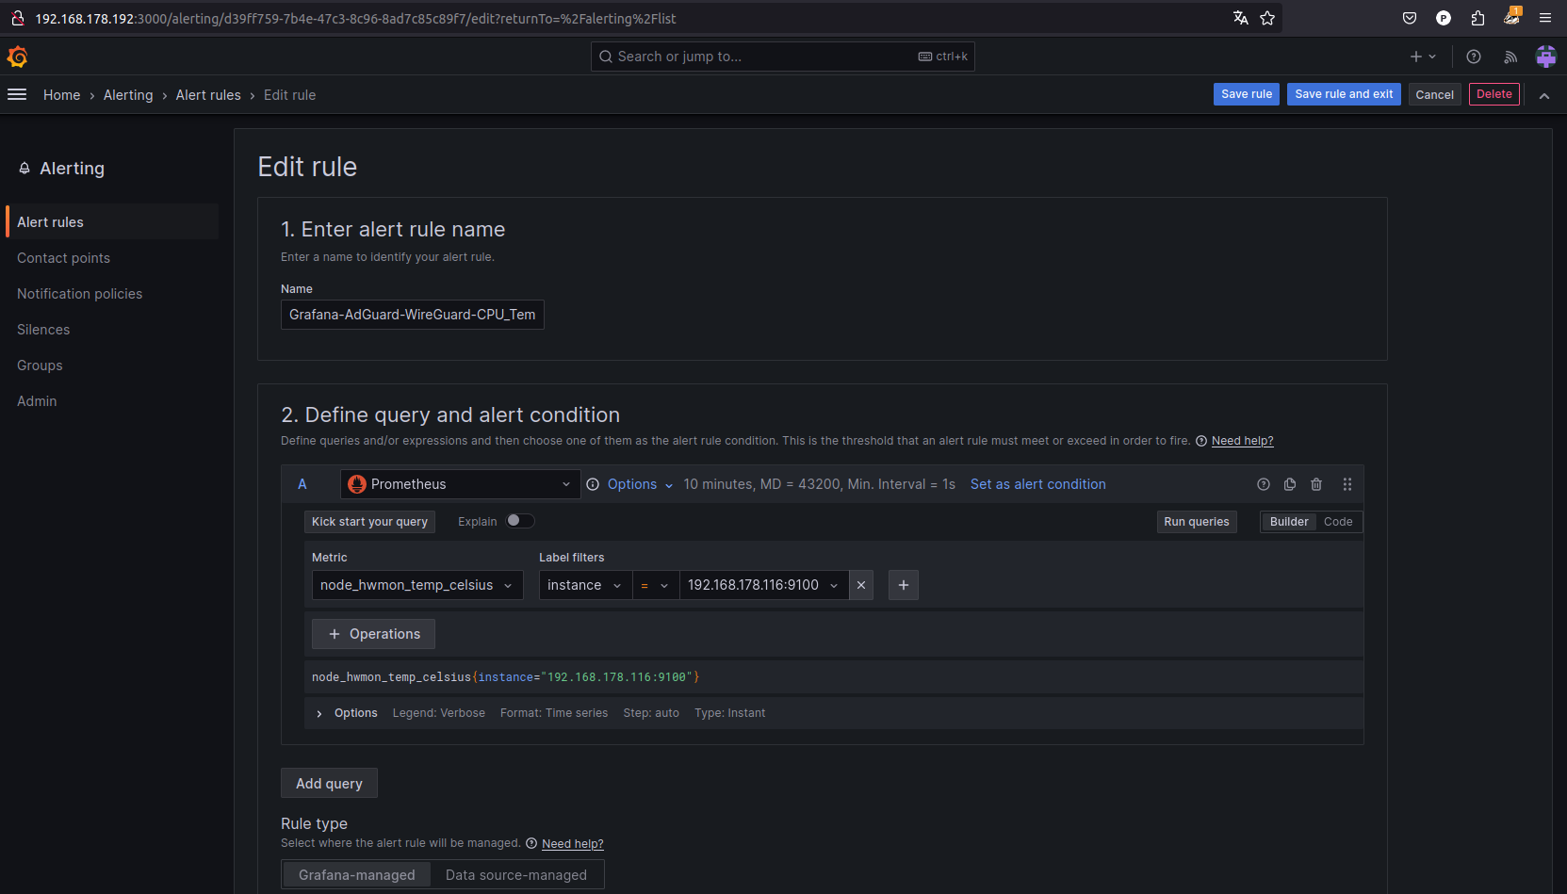
Task: Open the Prometheus data source dropdown
Action: tap(460, 484)
